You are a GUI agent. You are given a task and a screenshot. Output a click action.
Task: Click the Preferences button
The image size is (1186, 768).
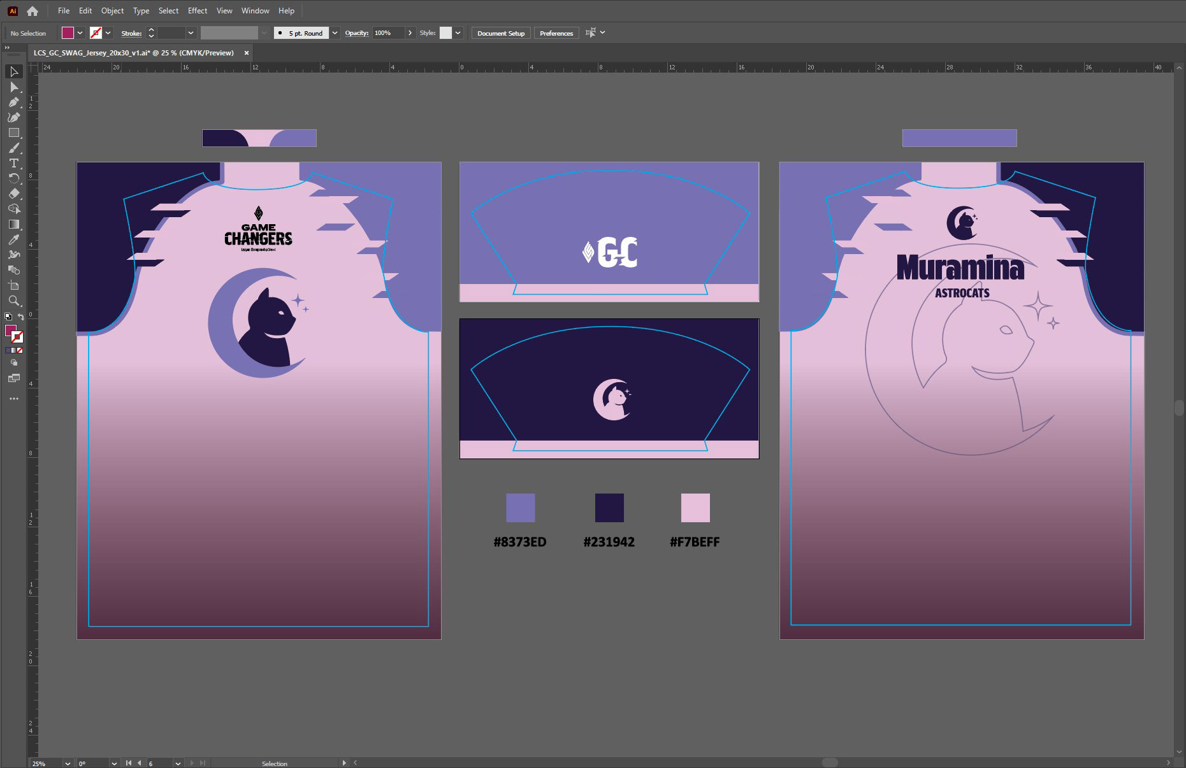tap(556, 33)
